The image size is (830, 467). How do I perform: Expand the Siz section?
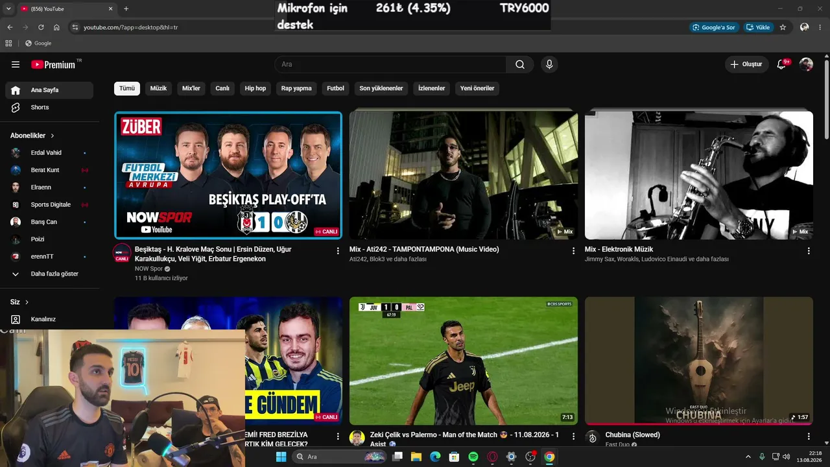tap(19, 302)
